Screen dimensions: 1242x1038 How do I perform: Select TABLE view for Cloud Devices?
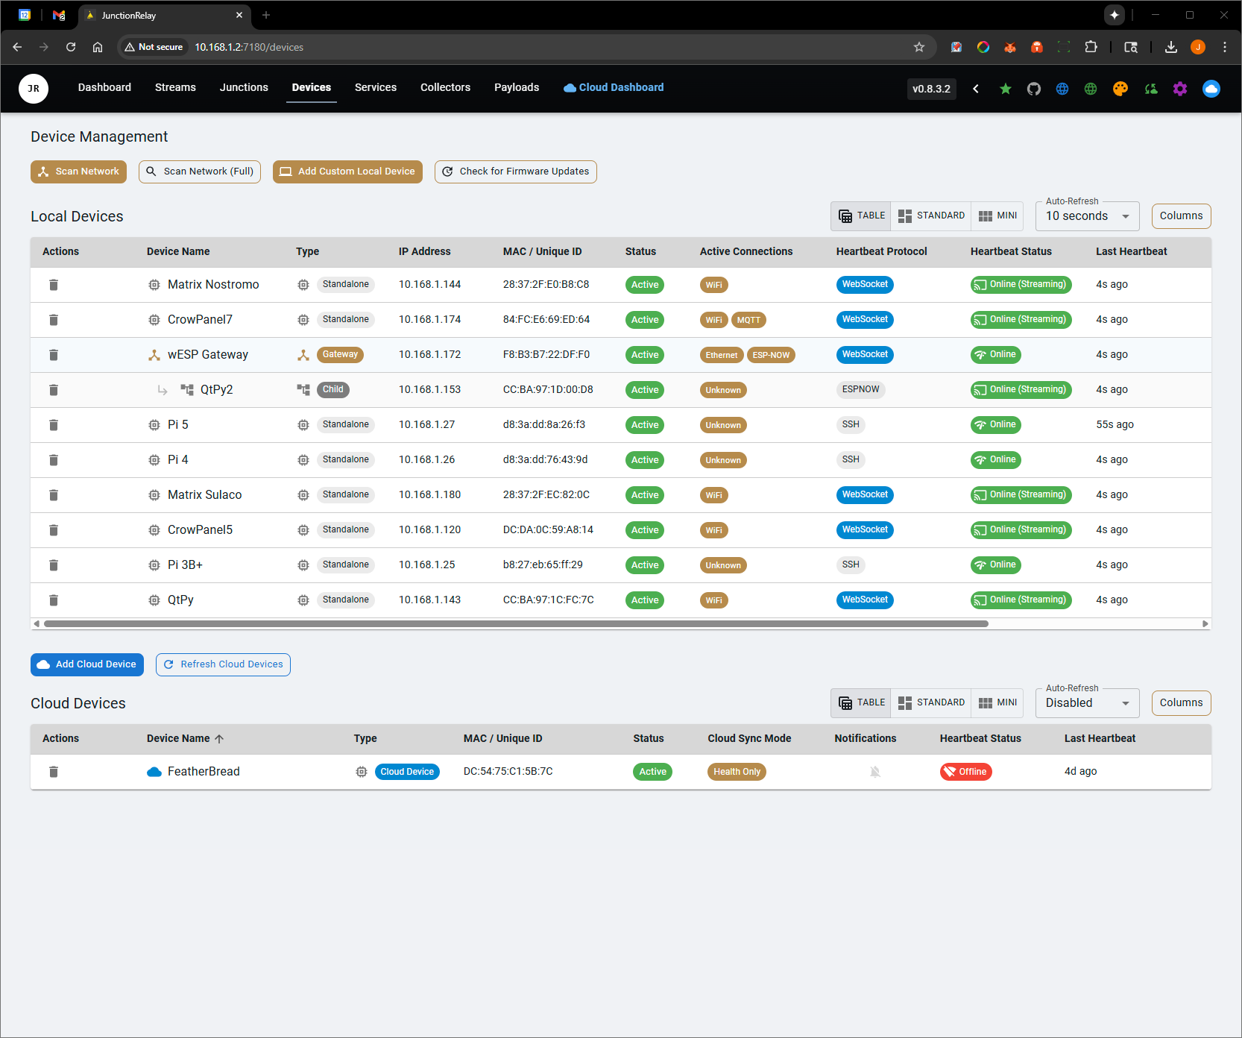pyautogui.click(x=862, y=702)
